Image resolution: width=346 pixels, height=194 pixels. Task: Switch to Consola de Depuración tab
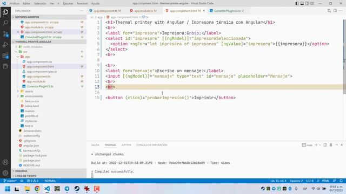click(x=151, y=145)
